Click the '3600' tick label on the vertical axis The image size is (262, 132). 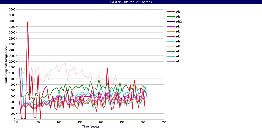[x=13, y=15]
